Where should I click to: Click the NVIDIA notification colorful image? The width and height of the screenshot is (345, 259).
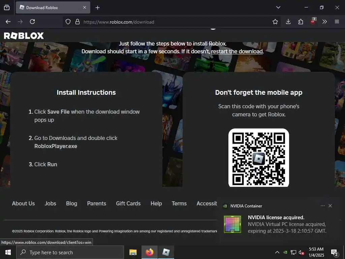232,224
